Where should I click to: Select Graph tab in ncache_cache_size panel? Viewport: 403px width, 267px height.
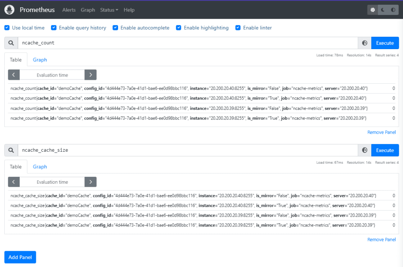tap(40, 167)
